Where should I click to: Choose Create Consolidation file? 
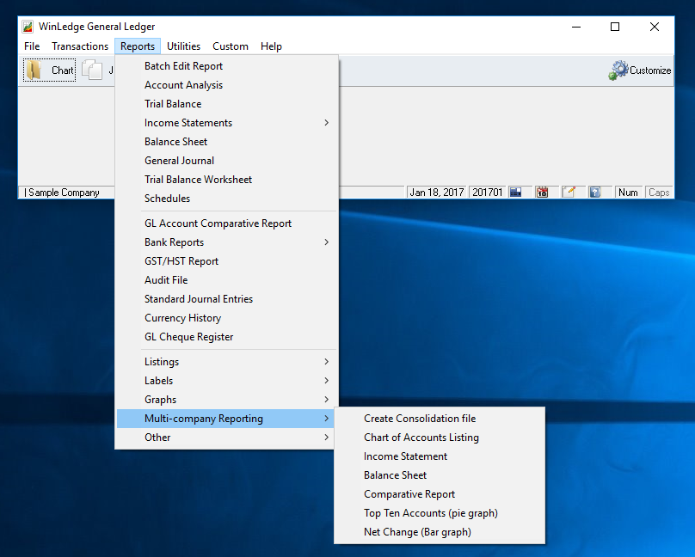tap(420, 419)
